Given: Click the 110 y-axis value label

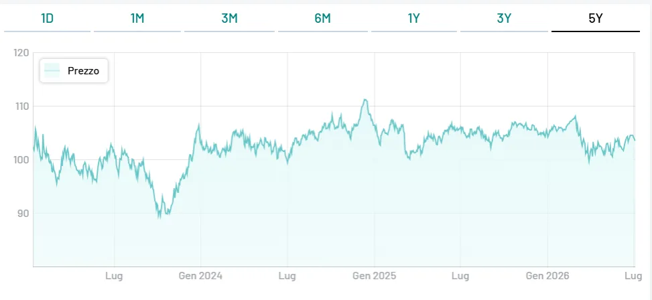Looking at the screenshot, I should tap(21, 106).
